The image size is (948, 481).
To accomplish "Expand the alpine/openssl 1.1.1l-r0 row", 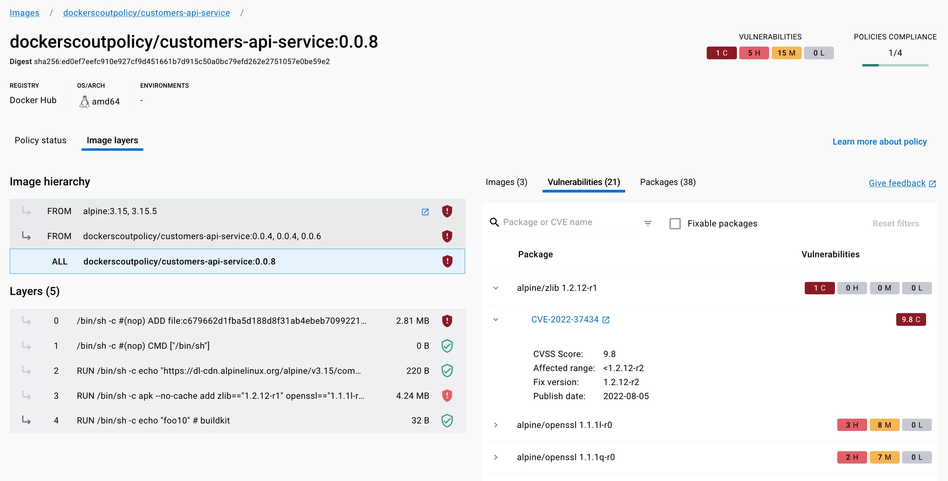I will coord(496,425).
